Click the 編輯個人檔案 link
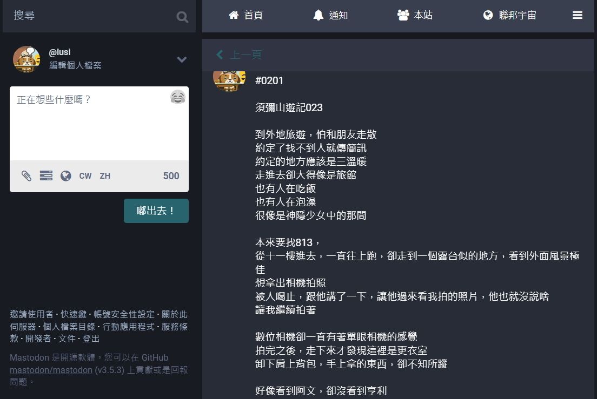 (75, 65)
